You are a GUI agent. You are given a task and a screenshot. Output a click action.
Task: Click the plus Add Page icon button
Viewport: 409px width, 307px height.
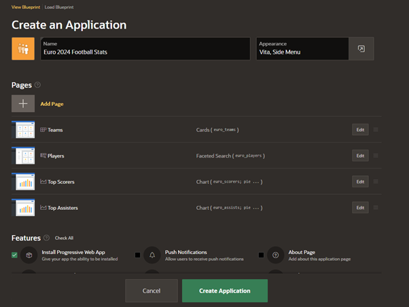coord(23,103)
